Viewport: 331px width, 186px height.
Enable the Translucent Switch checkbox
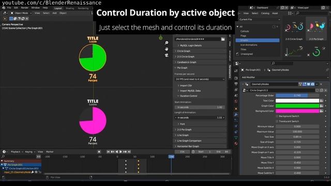tap(277, 121)
